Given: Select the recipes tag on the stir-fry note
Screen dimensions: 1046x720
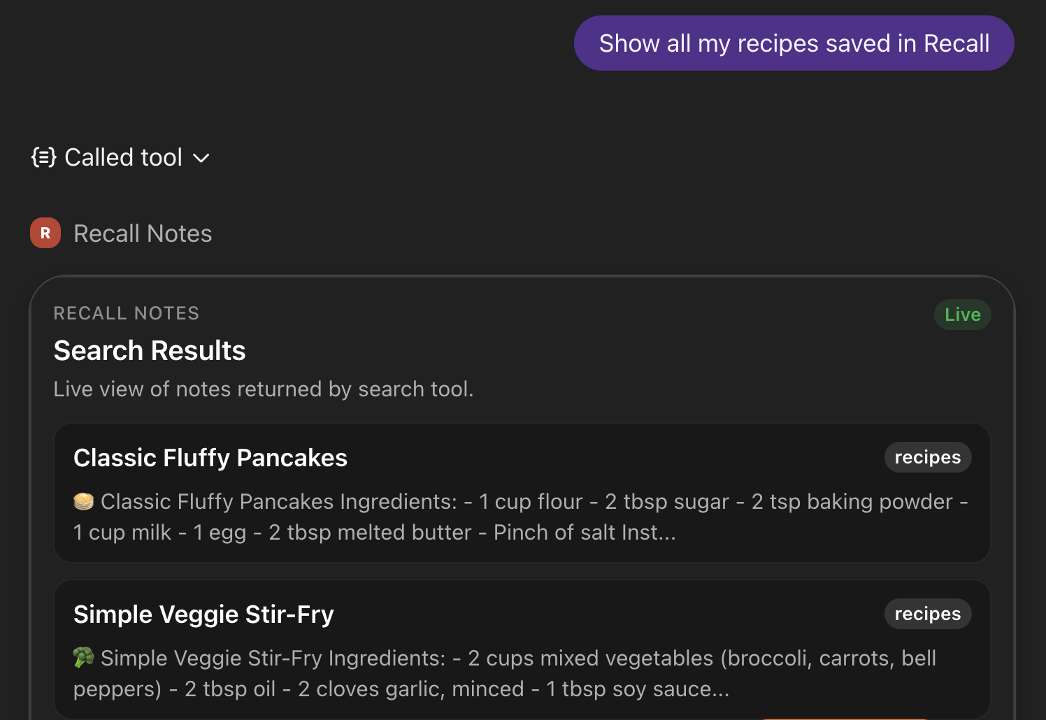Looking at the screenshot, I should click(927, 613).
